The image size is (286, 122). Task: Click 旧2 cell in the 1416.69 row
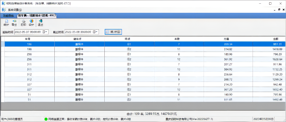[x=129, y=49]
